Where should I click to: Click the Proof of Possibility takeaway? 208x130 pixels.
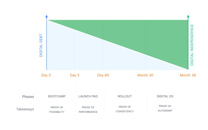(x=57, y=110)
